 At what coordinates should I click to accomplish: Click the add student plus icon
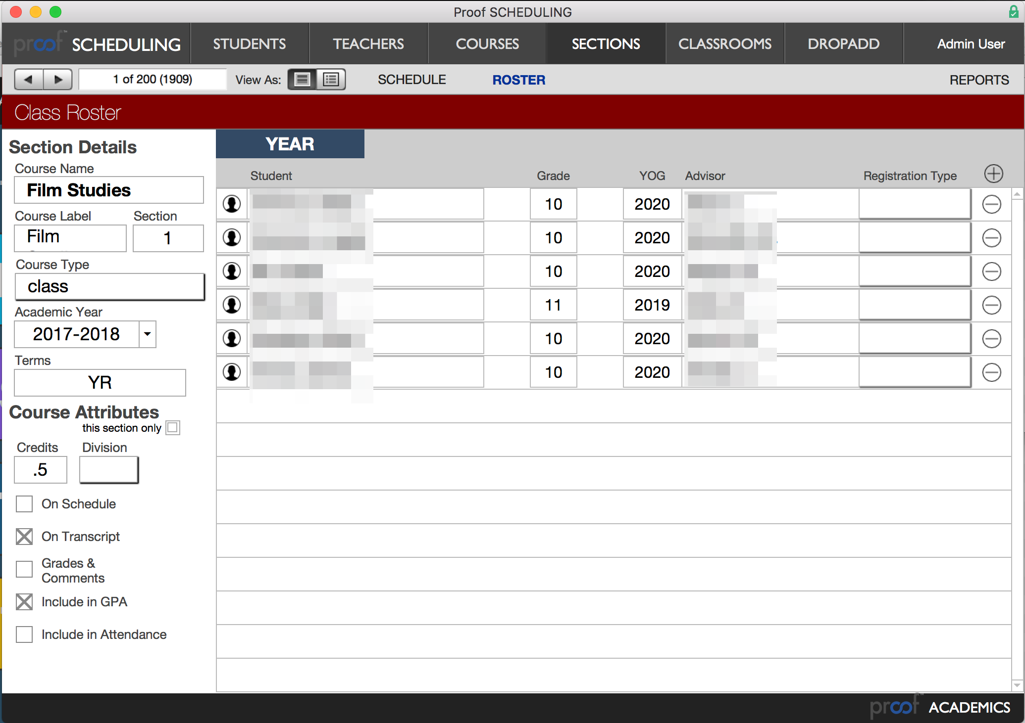click(x=993, y=174)
